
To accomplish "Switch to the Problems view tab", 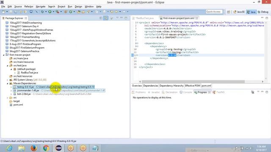I will point(139,92).
